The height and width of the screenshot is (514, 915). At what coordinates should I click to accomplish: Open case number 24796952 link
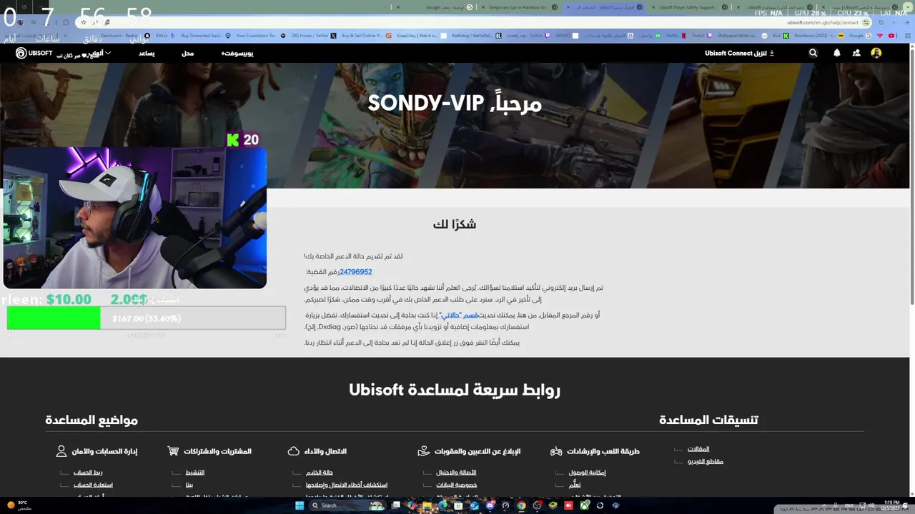pos(355,272)
